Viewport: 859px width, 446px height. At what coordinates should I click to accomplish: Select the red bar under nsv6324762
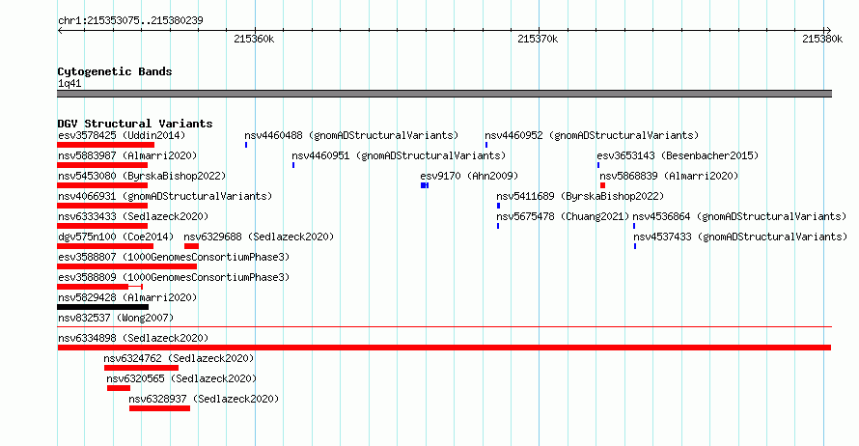click(141, 368)
